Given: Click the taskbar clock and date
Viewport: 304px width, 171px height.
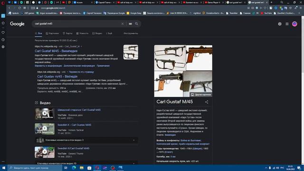Looking at the screenshot, I should 290,168.
